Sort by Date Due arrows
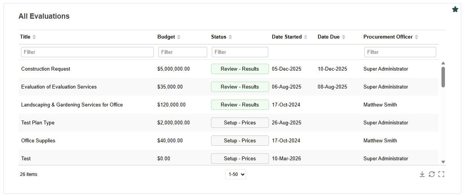 coord(343,37)
